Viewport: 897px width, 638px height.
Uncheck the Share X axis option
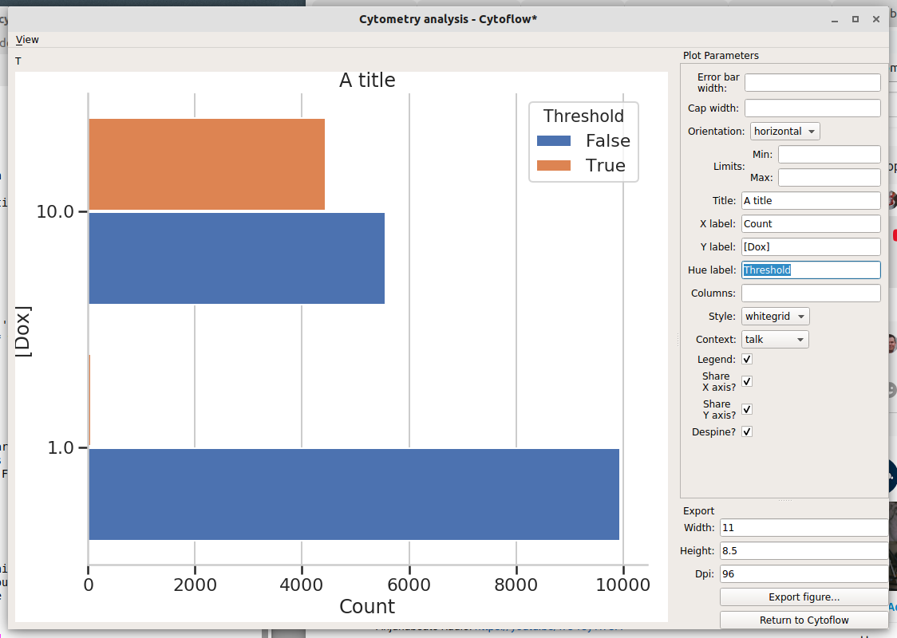tap(746, 381)
